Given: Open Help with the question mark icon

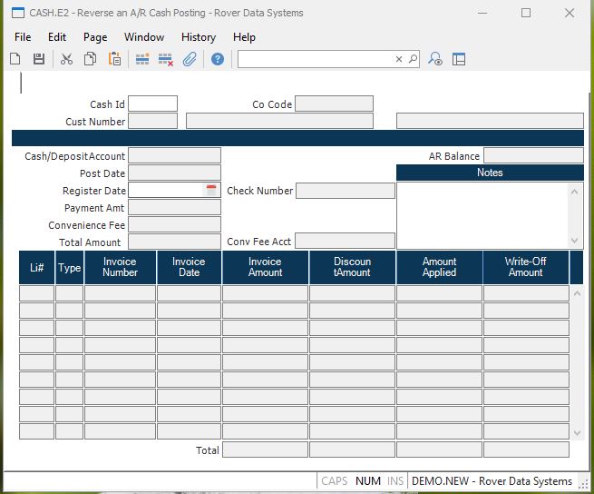Looking at the screenshot, I should coord(218,59).
